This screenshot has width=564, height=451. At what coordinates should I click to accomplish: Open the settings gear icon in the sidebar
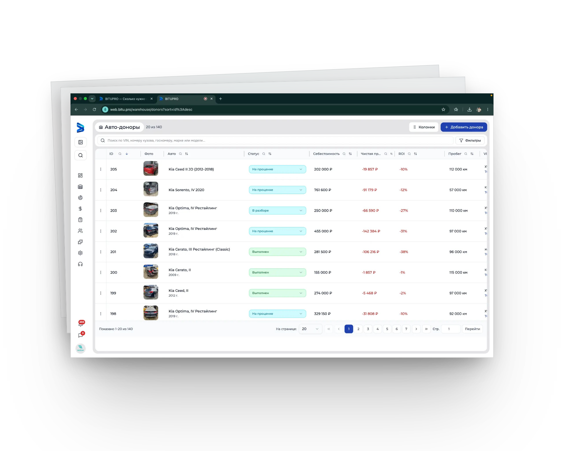tap(80, 253)
